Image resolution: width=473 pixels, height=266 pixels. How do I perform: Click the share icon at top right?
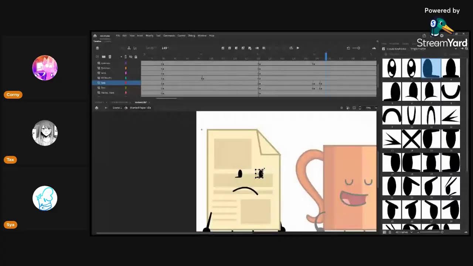(424, 36)
